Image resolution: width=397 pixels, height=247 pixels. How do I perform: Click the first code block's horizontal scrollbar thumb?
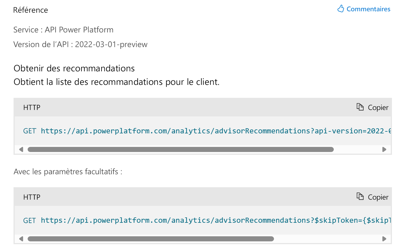coord(181,149)
